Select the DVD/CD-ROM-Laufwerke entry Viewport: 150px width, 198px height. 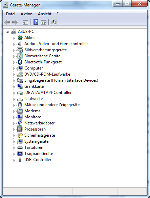[x=47, y=74]
